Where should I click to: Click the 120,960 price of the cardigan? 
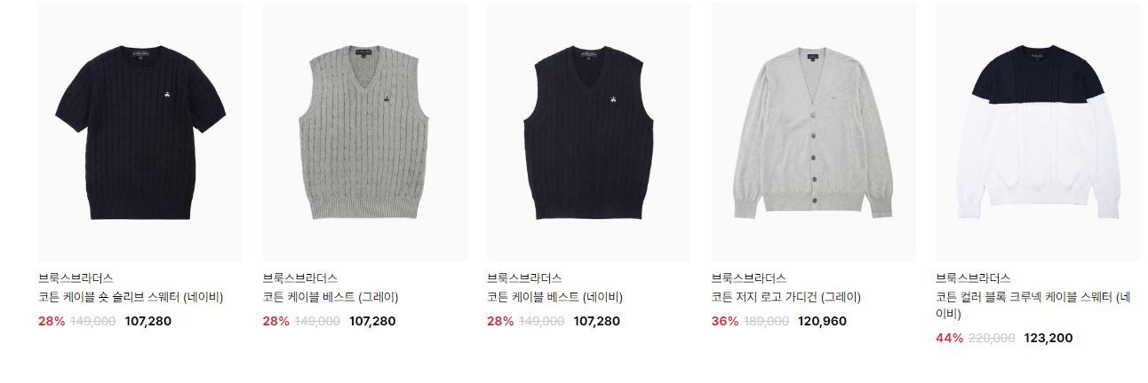coord(822,321)
